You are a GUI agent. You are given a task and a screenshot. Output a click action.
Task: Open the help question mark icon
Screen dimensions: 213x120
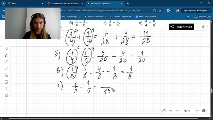click(x=204, y=111)
